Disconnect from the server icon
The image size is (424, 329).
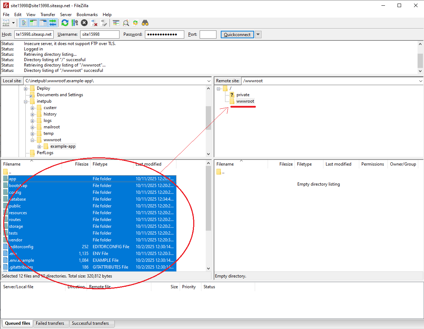(94, 23)
